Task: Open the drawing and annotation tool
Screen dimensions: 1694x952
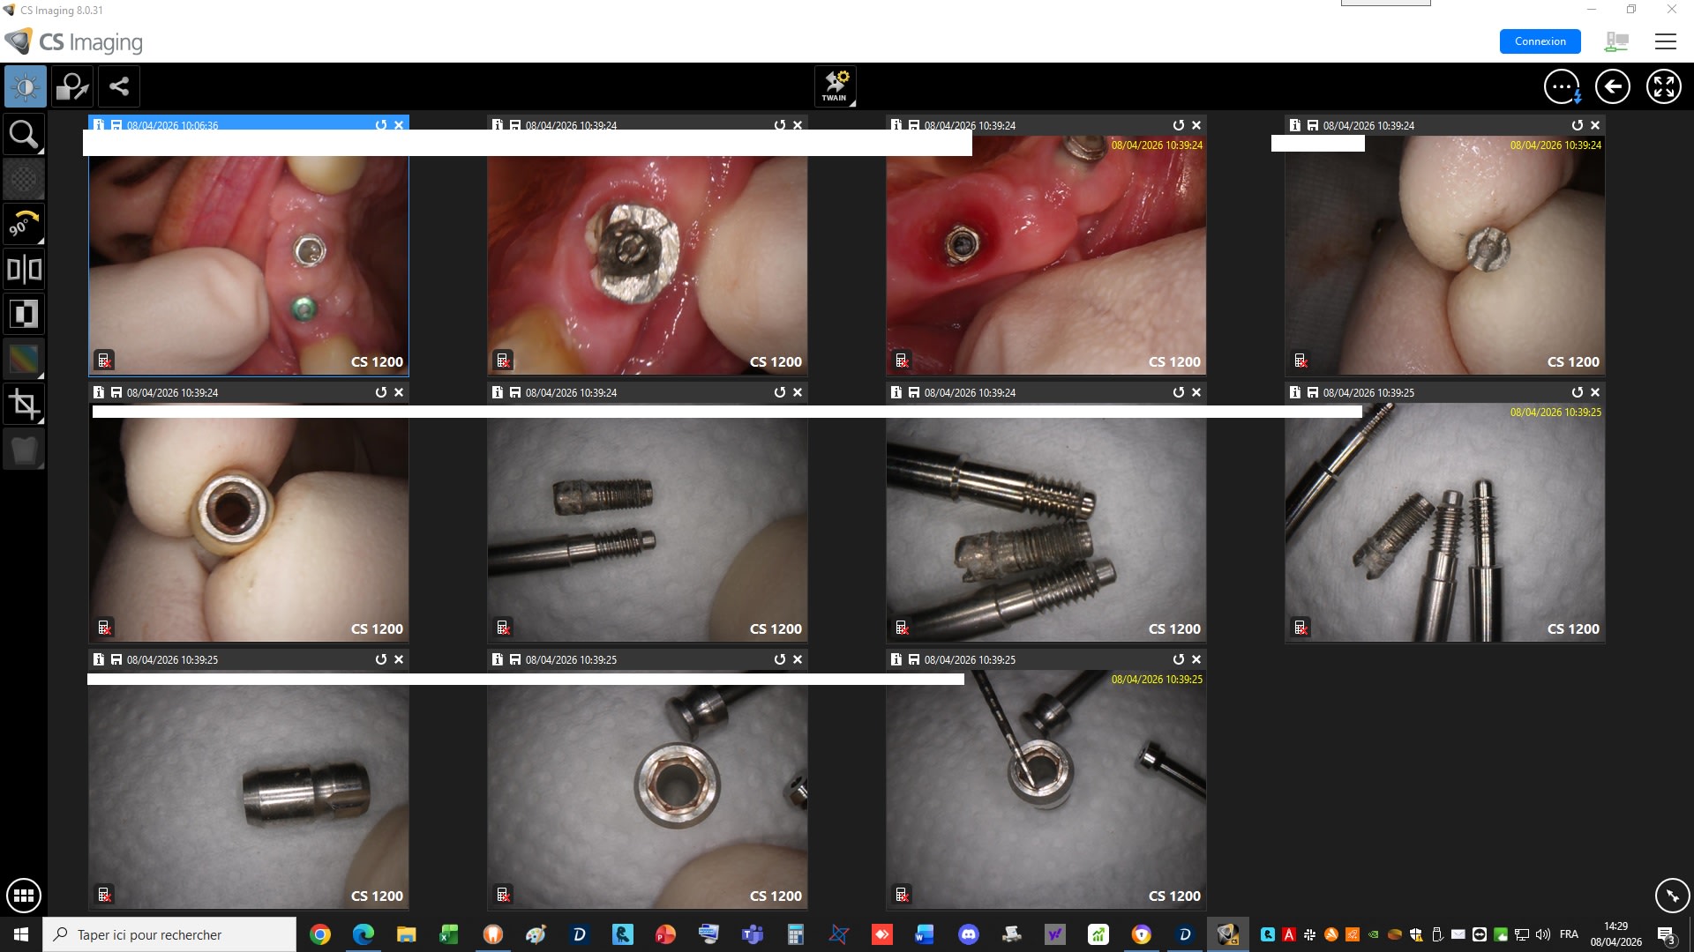Action: (71, 86)
